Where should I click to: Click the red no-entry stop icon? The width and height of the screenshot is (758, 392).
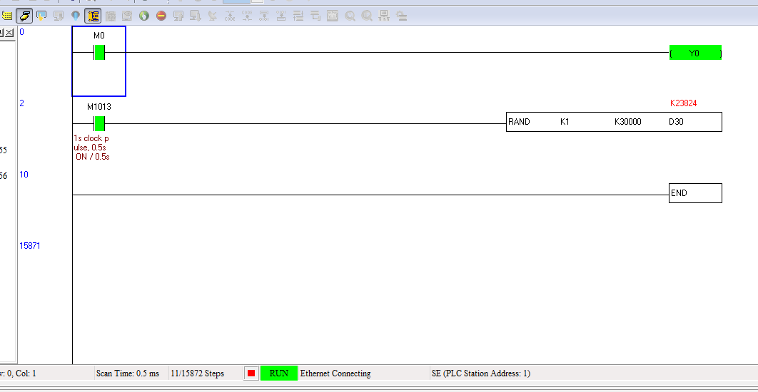161,16
